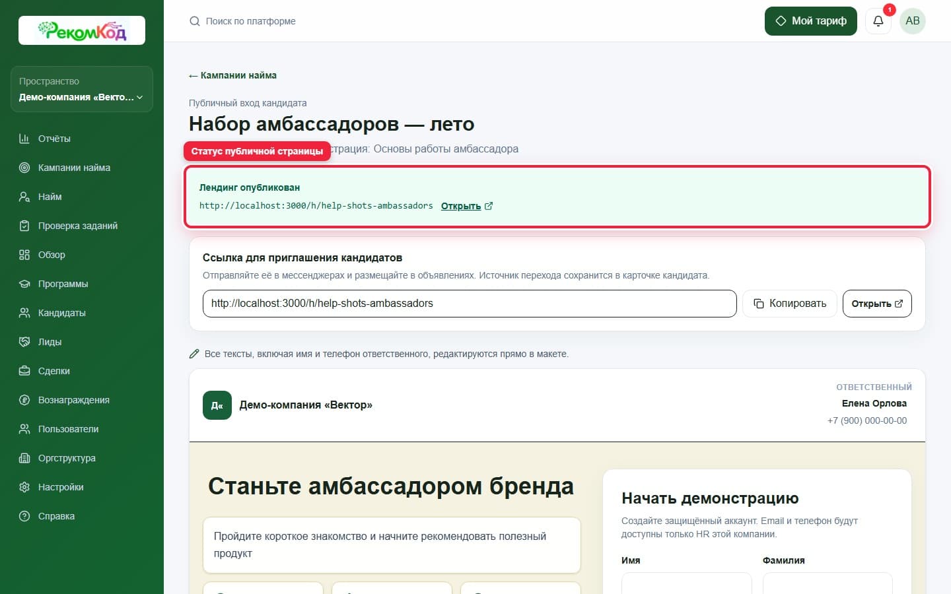Click the Справка question mark icon

(x=24, y=516)
